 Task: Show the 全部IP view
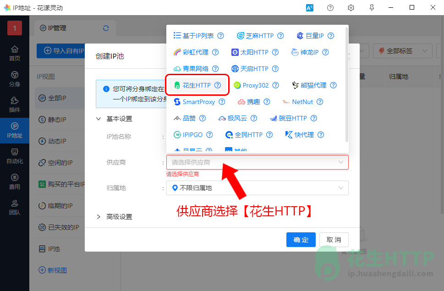60,98
